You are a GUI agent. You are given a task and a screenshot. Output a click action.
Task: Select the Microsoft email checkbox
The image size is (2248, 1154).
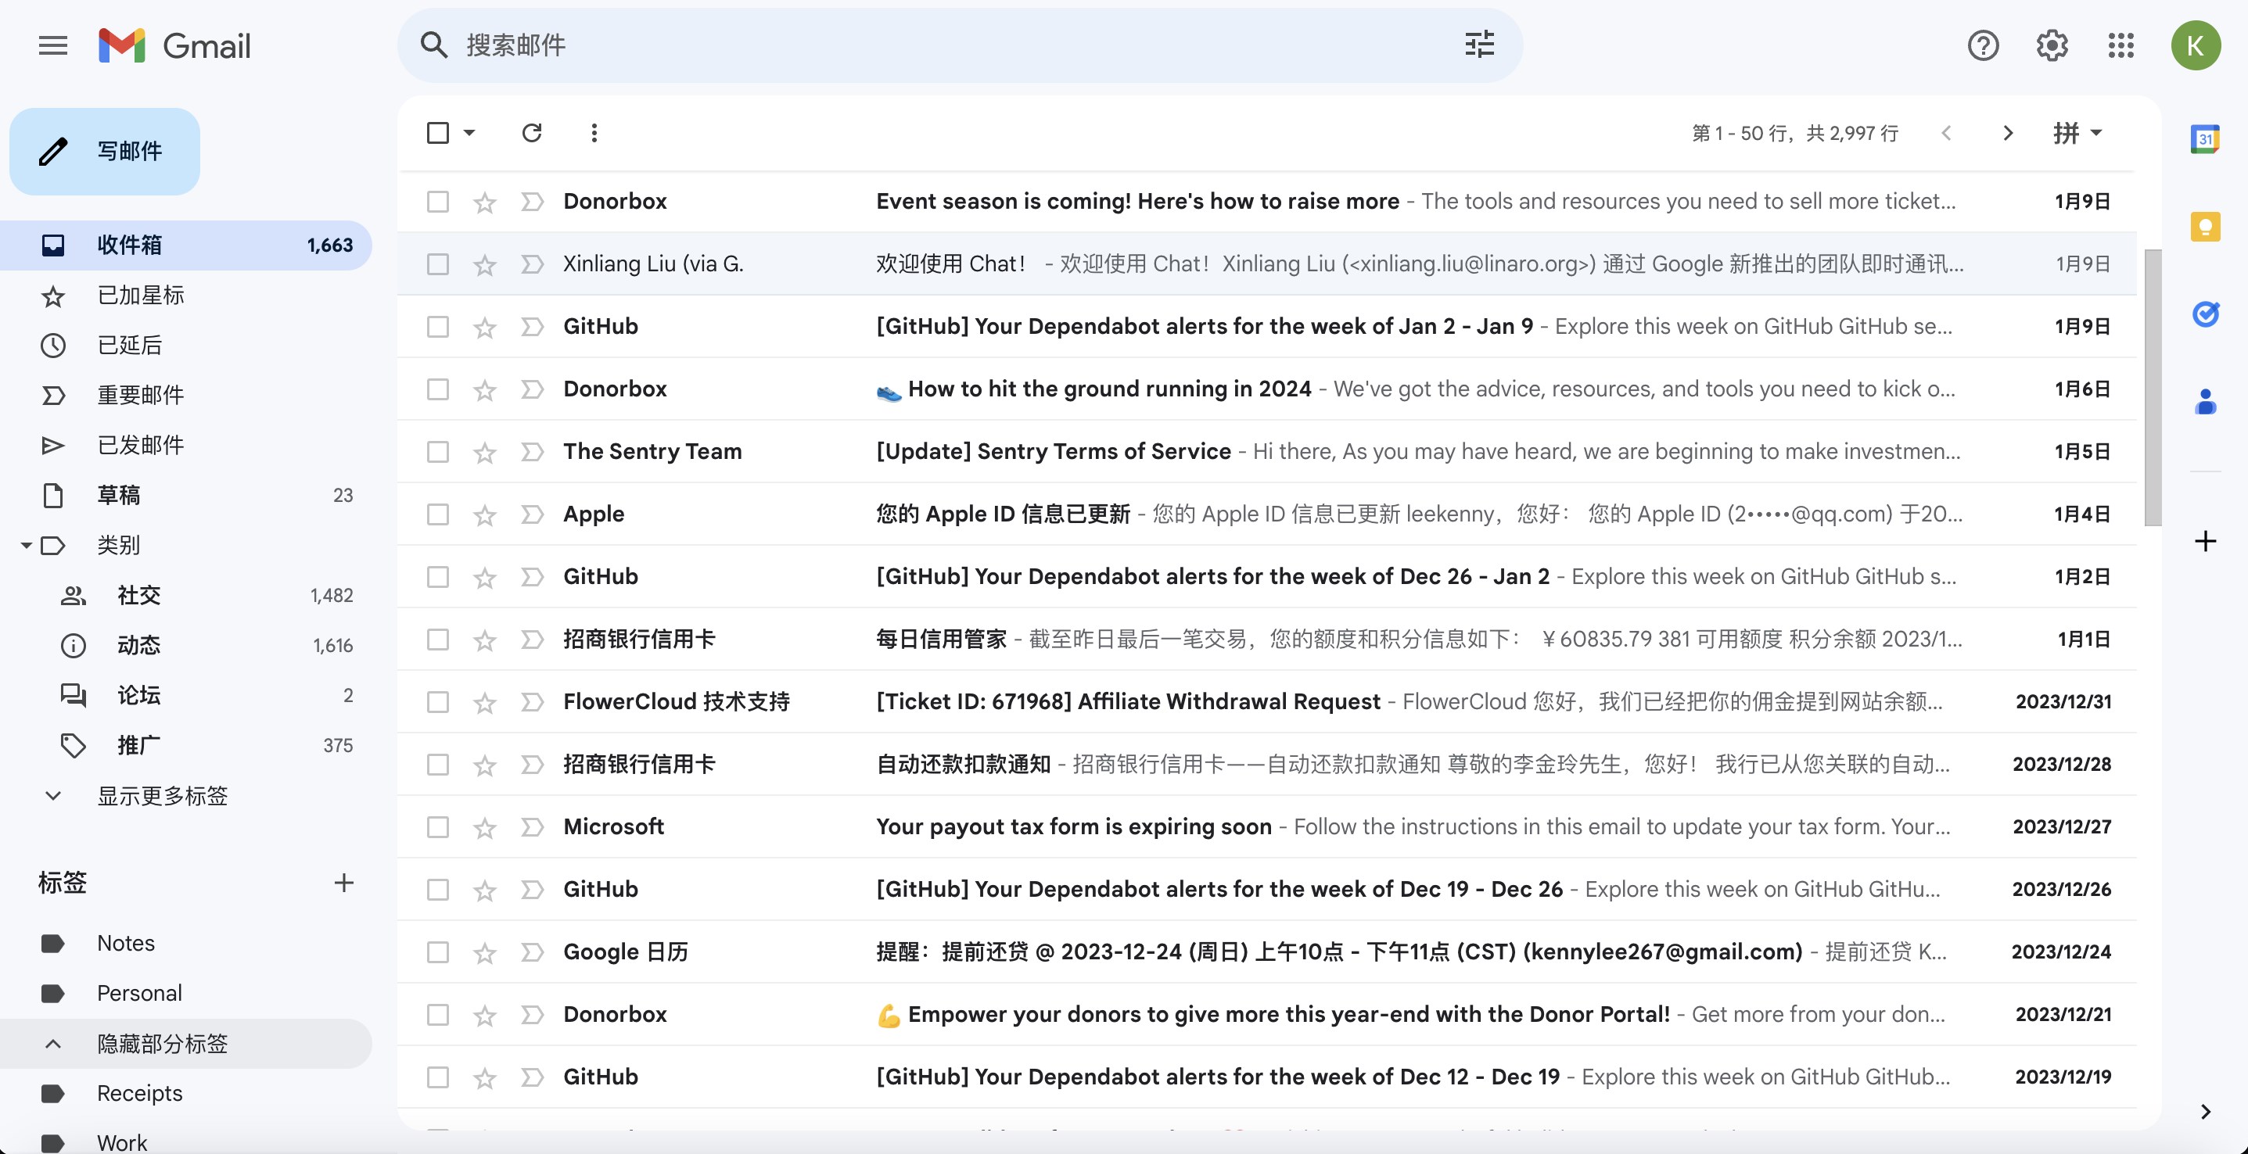[438, 827]
